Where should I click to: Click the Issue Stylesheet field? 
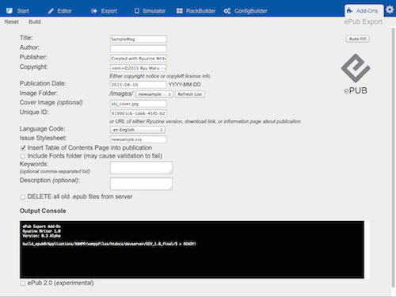pos(139,139)
